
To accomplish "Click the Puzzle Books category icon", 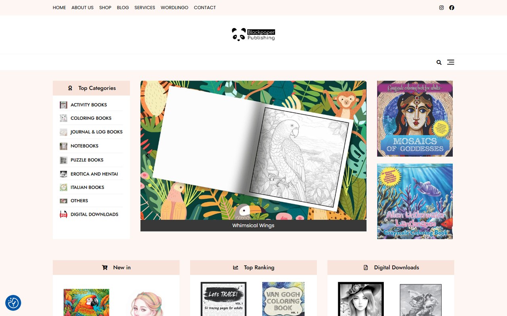I will point(63,160).
